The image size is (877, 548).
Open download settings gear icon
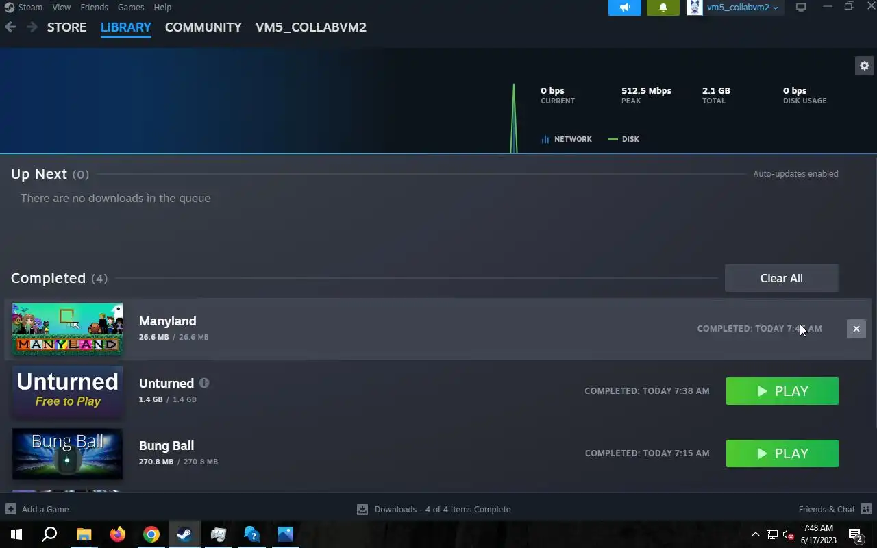pos(864,66)
